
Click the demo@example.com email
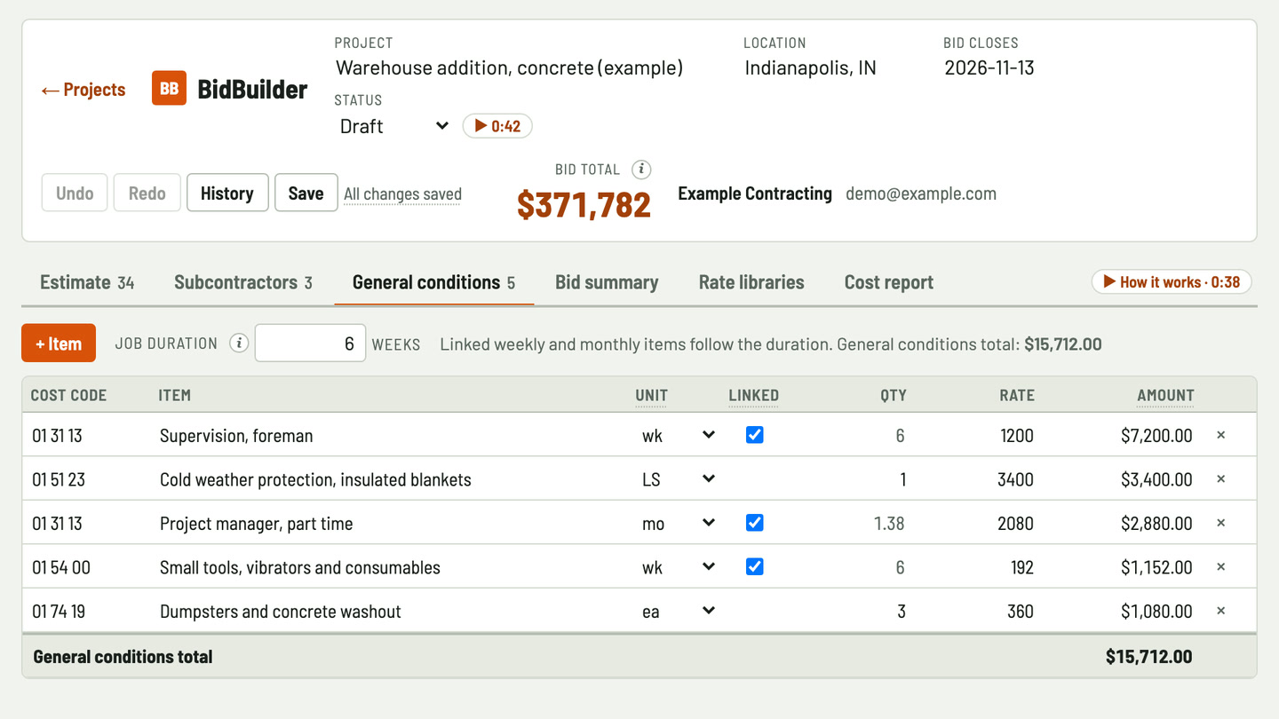pyautogui.click(x=921, y=194)
